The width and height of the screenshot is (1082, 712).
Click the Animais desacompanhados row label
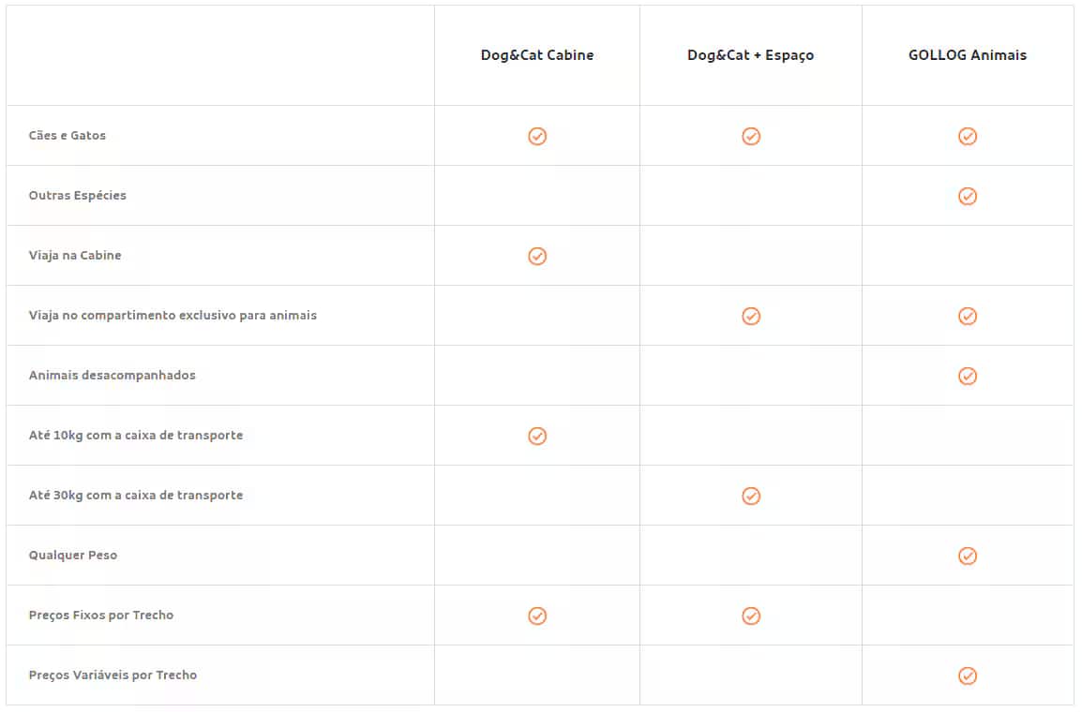tap(113, 376)
